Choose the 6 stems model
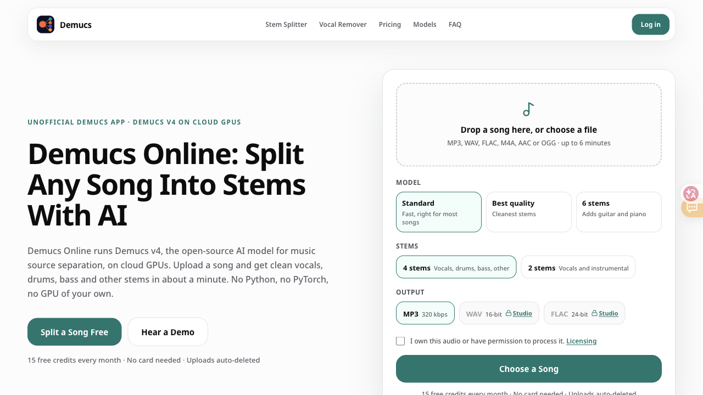Screen dimensions: 703x395 pos(619,212)
